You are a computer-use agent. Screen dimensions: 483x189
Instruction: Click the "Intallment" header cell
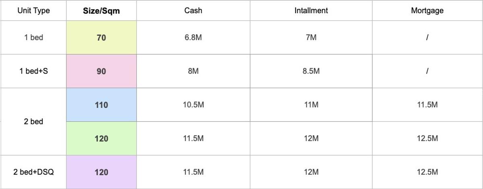tap(311, 11)
